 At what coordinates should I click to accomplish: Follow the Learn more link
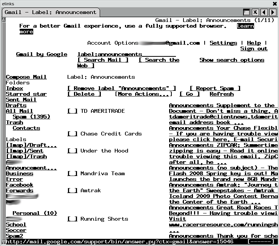pyautogui.click(x=245, y=26)
